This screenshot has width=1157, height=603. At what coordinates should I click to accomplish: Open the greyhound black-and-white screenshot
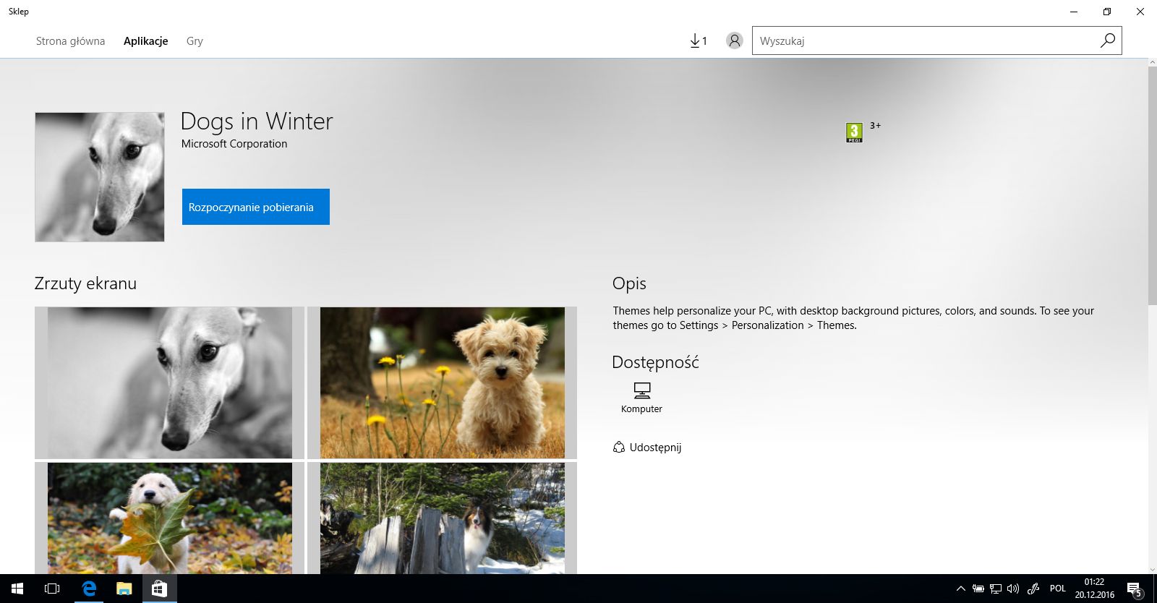[x=170, y=382]
